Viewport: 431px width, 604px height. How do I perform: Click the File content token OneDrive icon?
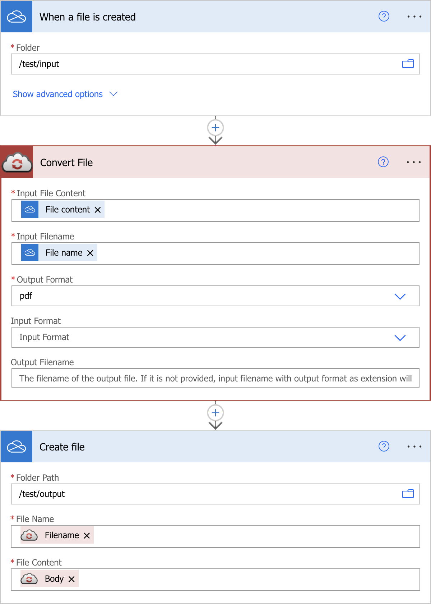coord(30,209)
